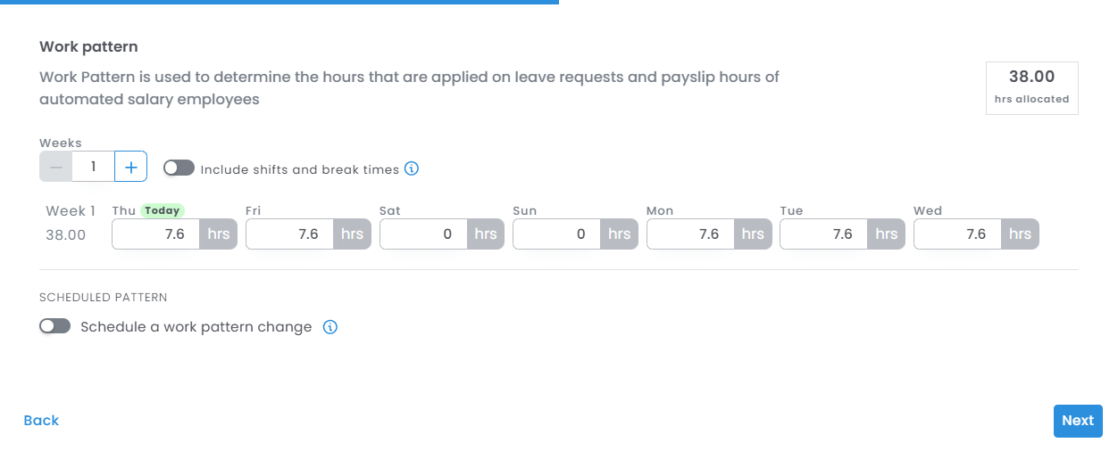Click the green Today badge on Thursday
The image size is (1118, 451).
[x=163, y=211]
